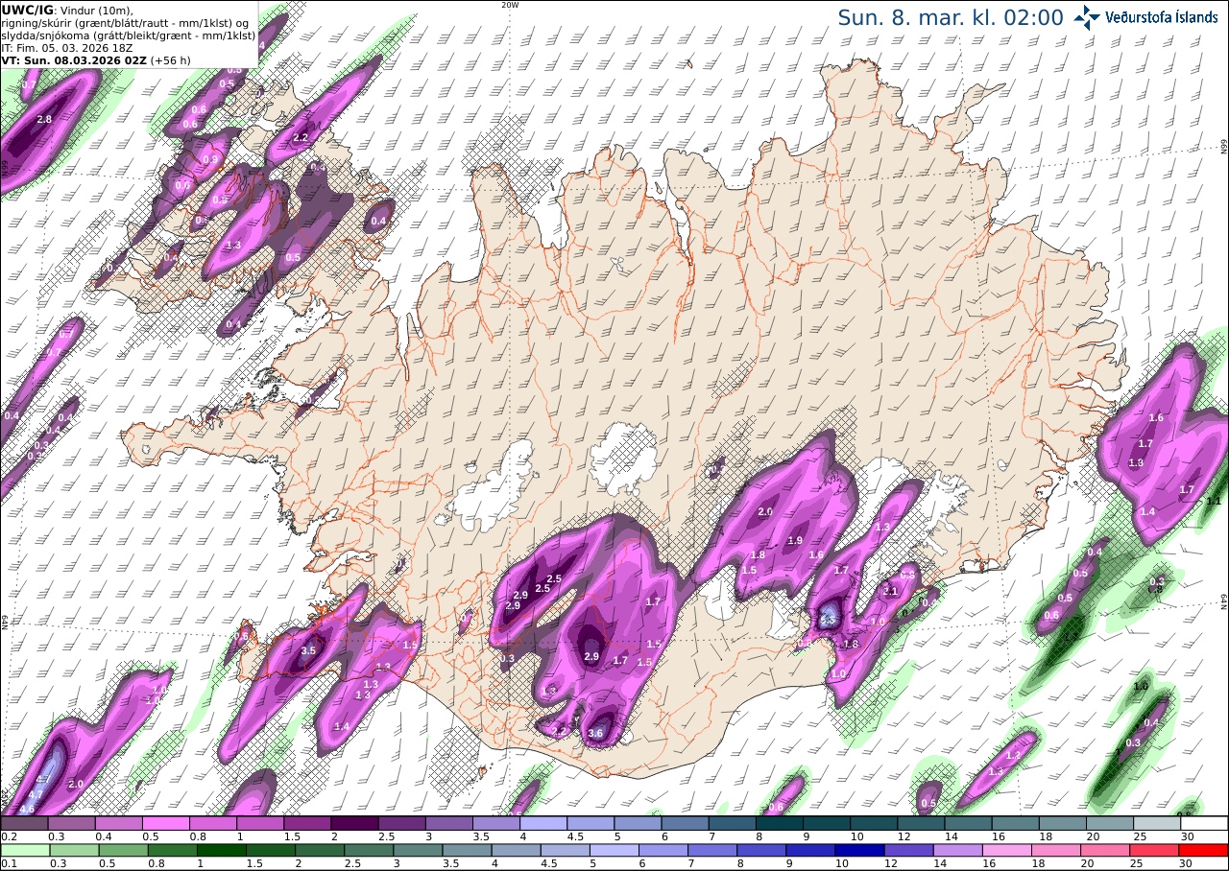Select the snow legend swatch labeled 0.2
Viewport: 1229px width, 871px height.
pos(24,823)
